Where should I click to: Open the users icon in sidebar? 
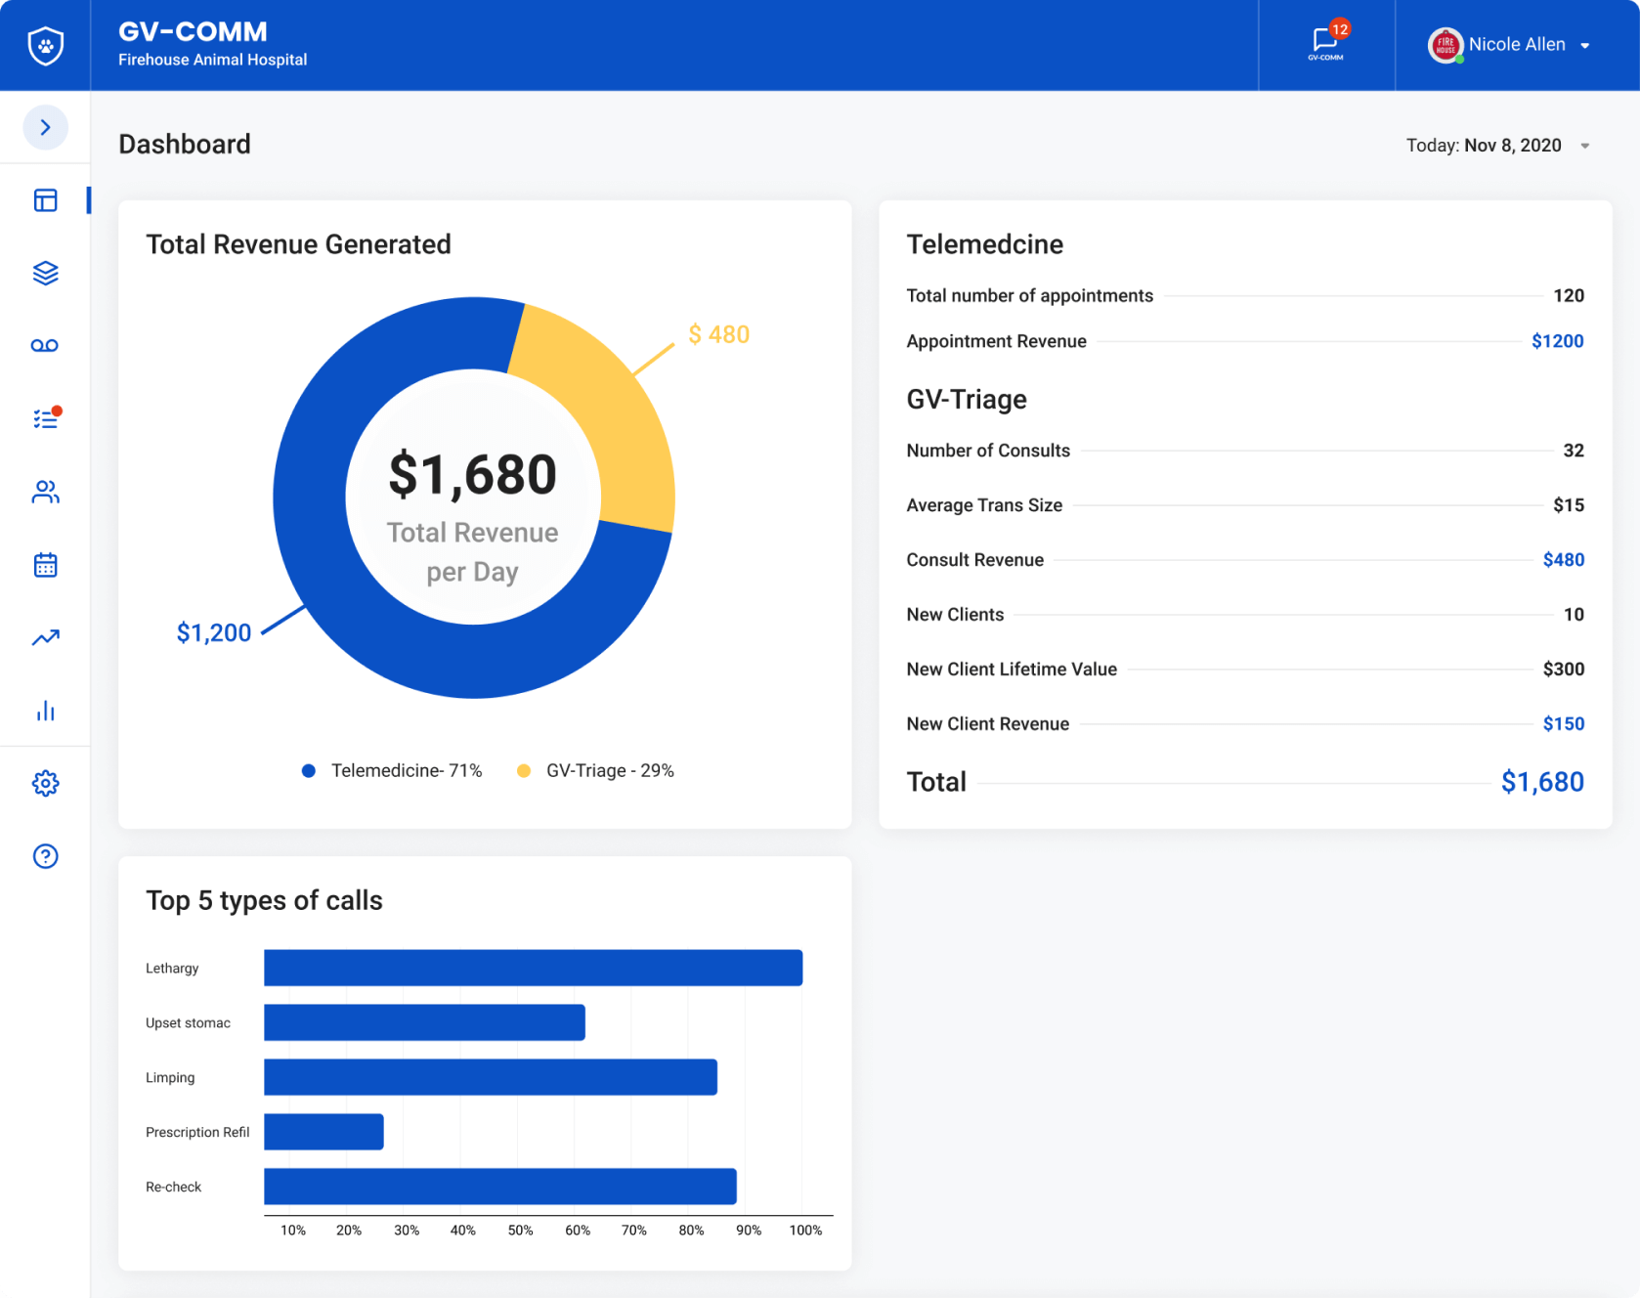pyautogui.click(x=45, y=492)
